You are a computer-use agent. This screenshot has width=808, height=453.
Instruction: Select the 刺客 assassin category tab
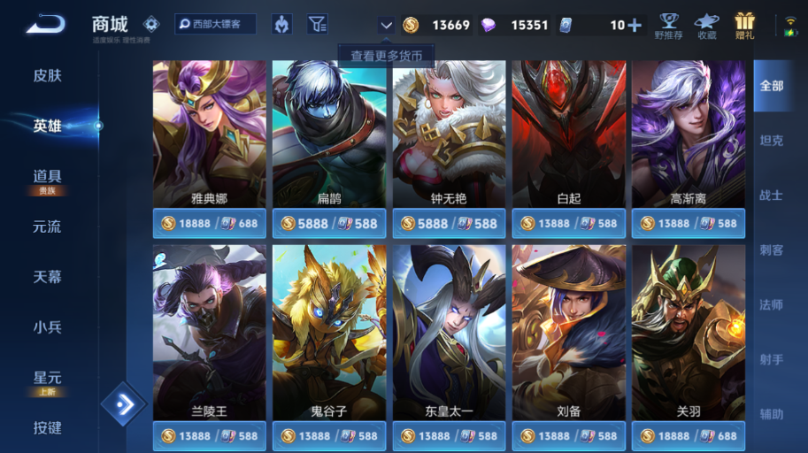(772, 250)
